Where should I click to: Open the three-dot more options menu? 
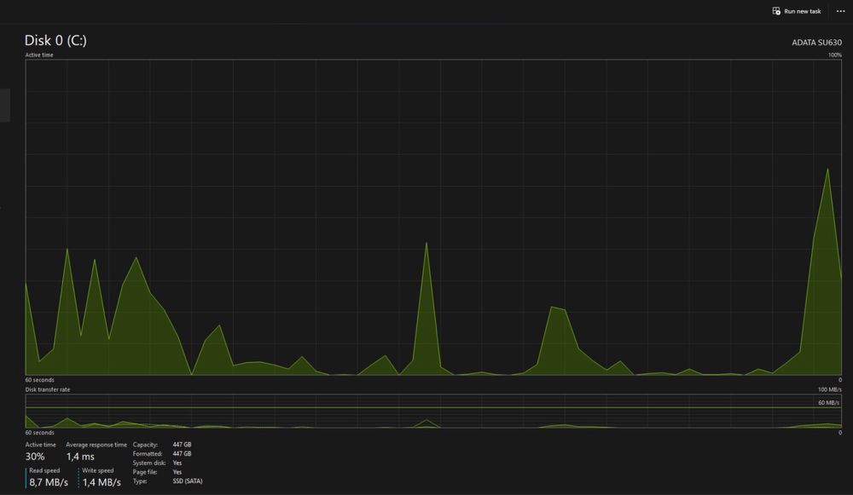coord(840,11)
